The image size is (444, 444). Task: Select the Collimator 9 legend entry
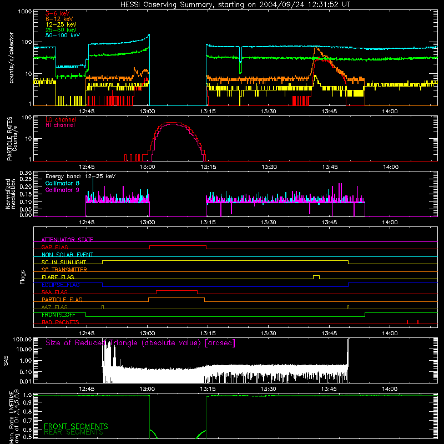click(x=62, y=190)
